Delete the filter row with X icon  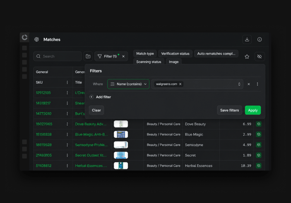[x=249, y=84]
